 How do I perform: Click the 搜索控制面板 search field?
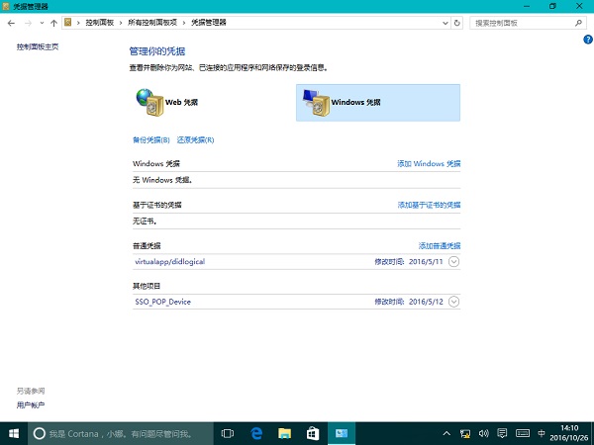520,22
